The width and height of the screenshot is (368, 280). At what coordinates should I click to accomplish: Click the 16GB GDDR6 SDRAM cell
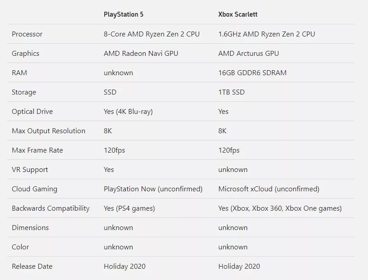(x=252, y=72)
